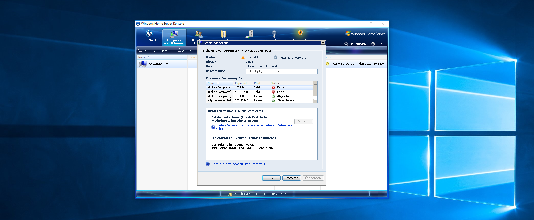Click the red error icon on the 100 MB row
Screen dimensions: 534x220
pyautogui.click(x=274, y=87)
